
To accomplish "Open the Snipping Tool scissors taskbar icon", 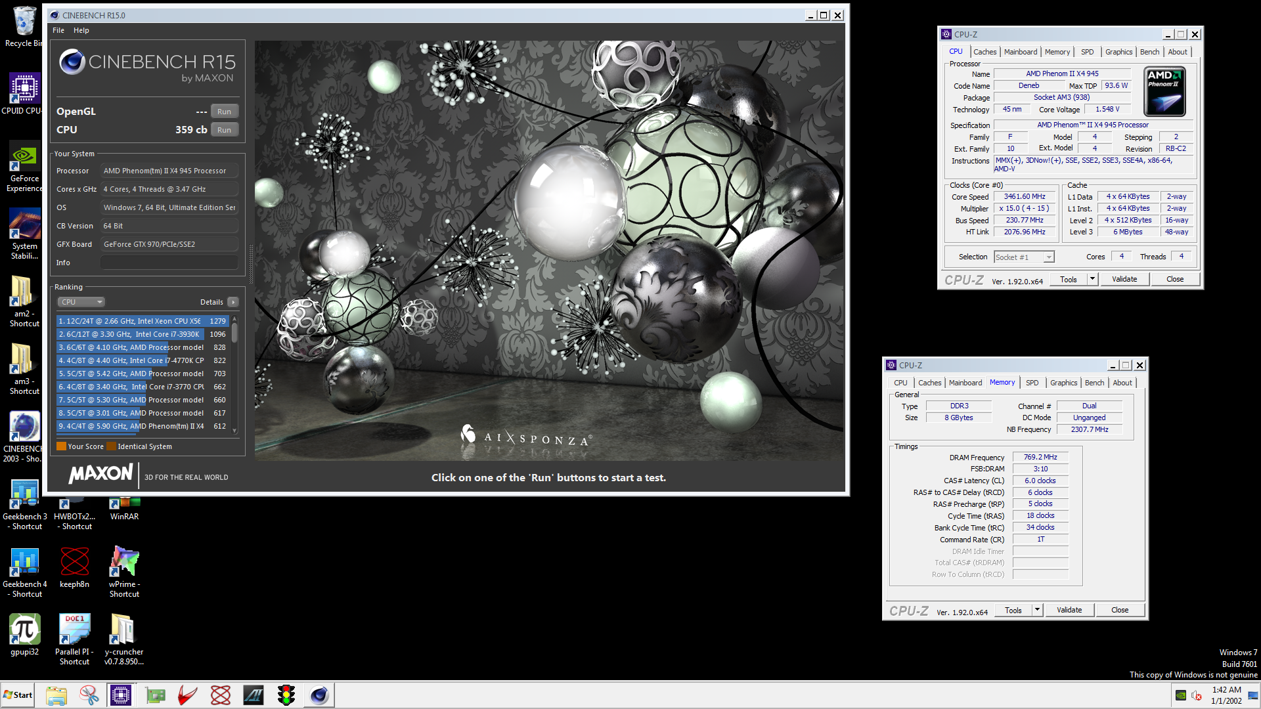I will [x=89, y=695].
